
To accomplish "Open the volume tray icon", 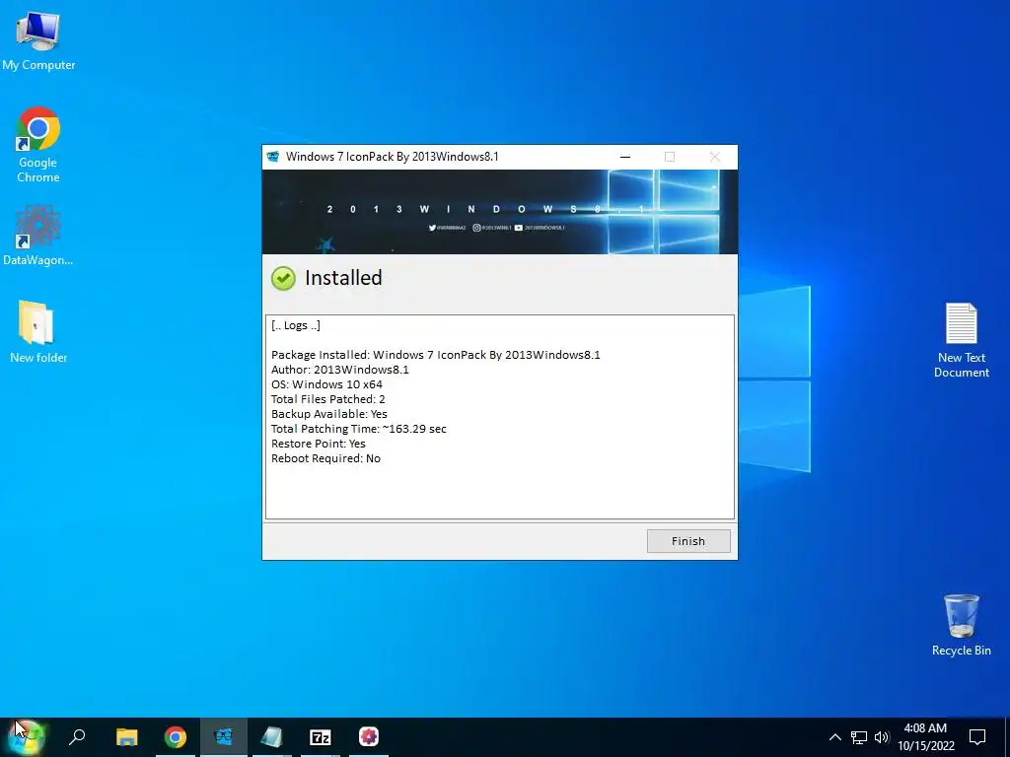I will 882,737.
